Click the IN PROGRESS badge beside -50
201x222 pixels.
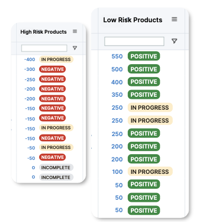coord(56,147)
